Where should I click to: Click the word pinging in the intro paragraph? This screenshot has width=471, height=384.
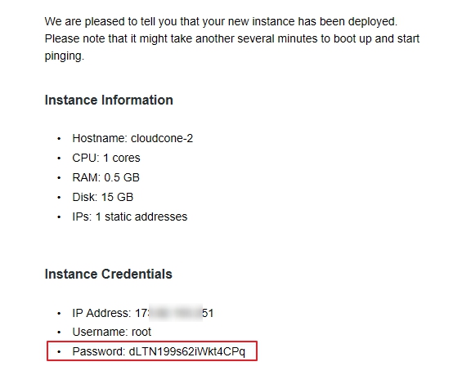(x=65, y=56)
